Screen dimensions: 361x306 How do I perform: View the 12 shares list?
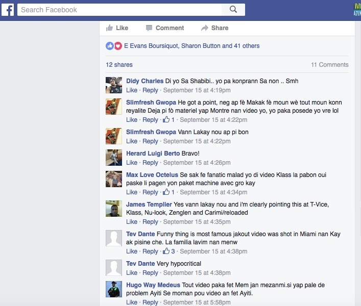[x=119, y=65]
